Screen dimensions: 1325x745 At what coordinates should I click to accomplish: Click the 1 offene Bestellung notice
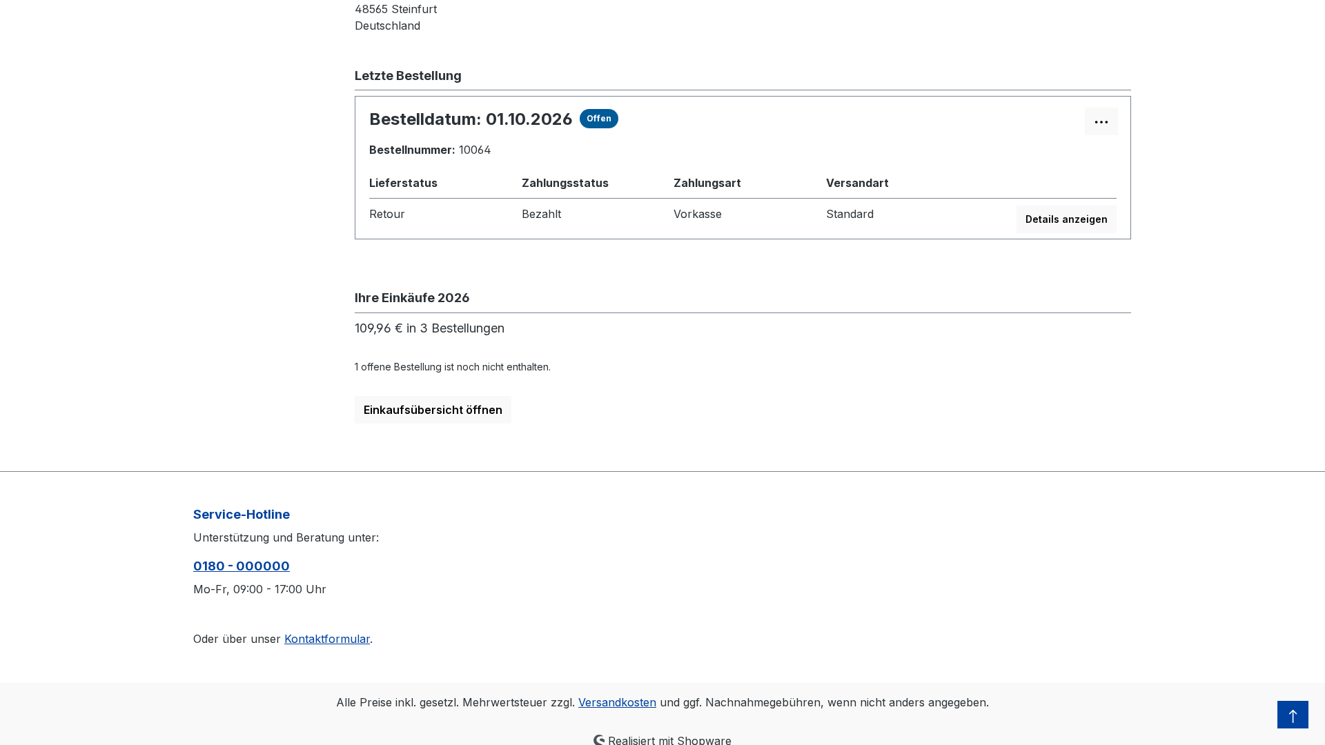coord(453,367)
